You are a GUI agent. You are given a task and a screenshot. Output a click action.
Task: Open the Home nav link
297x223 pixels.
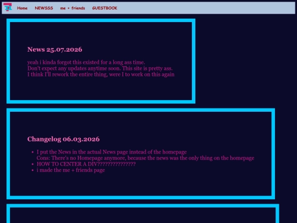(23, 8)
